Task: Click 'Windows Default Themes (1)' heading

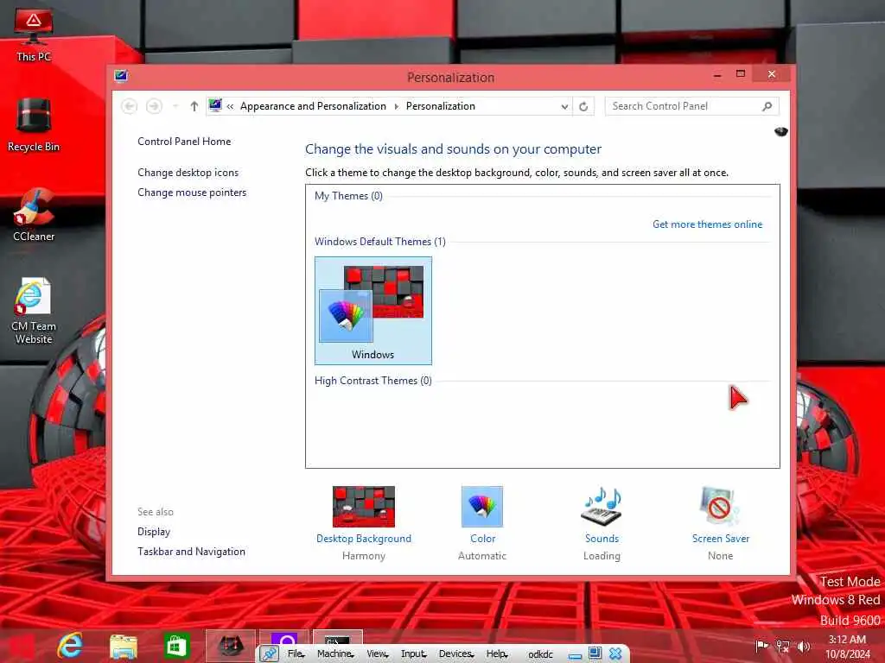Action: tap(380, 242)
